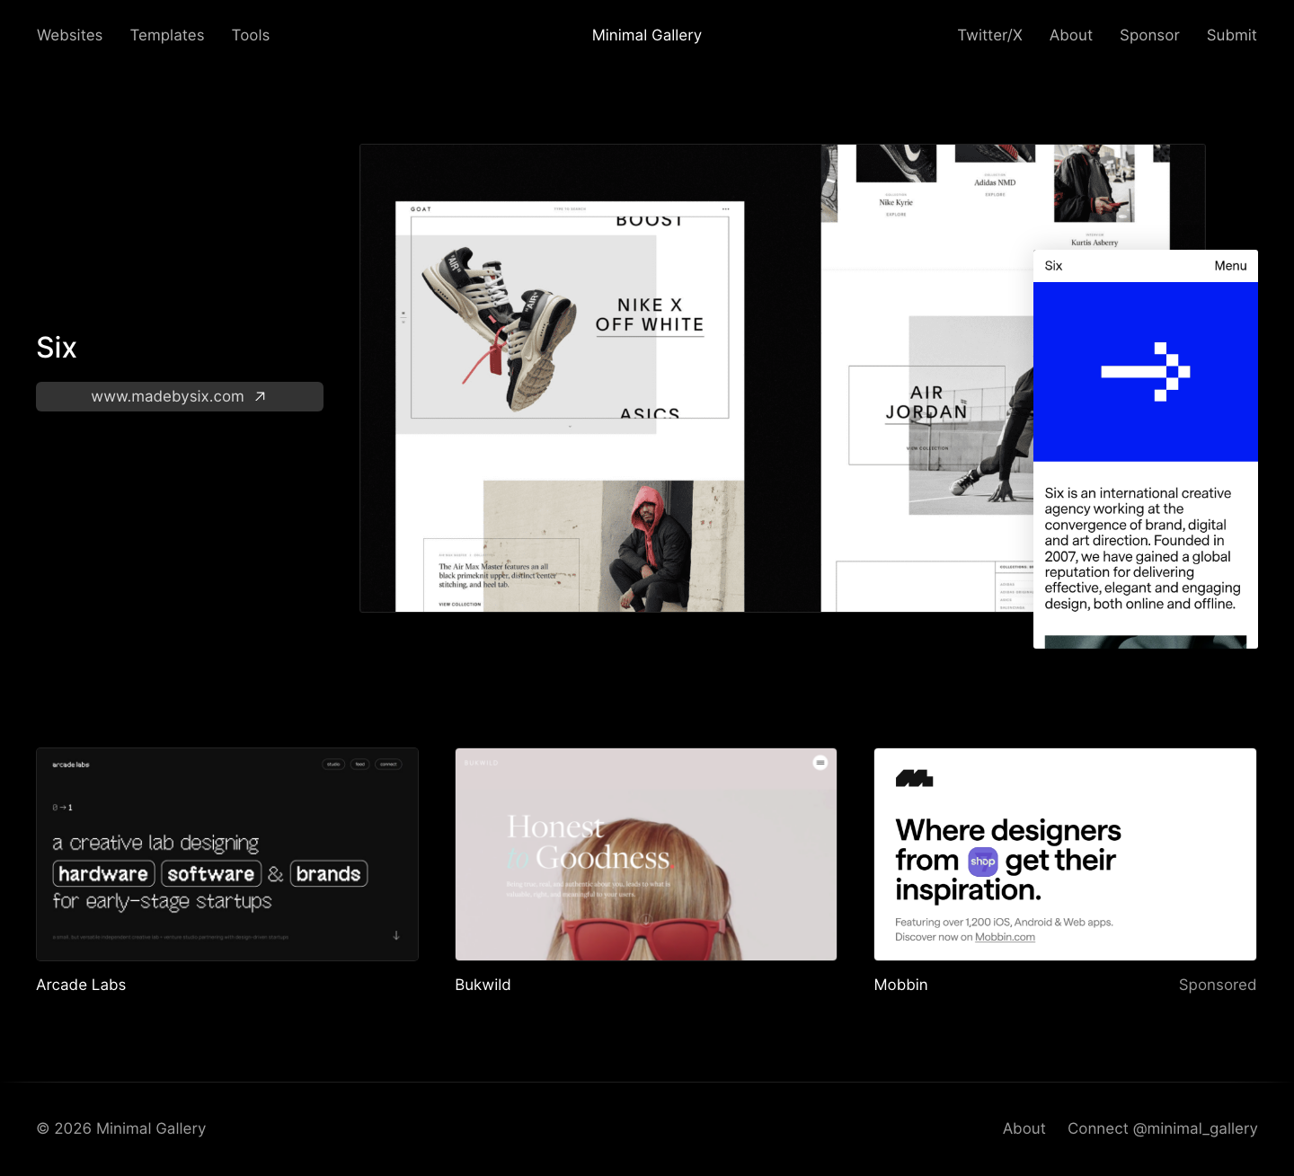Click the Bukwild title link
The width and height of the screenshot is (1294, 1176).
point(483,985)
